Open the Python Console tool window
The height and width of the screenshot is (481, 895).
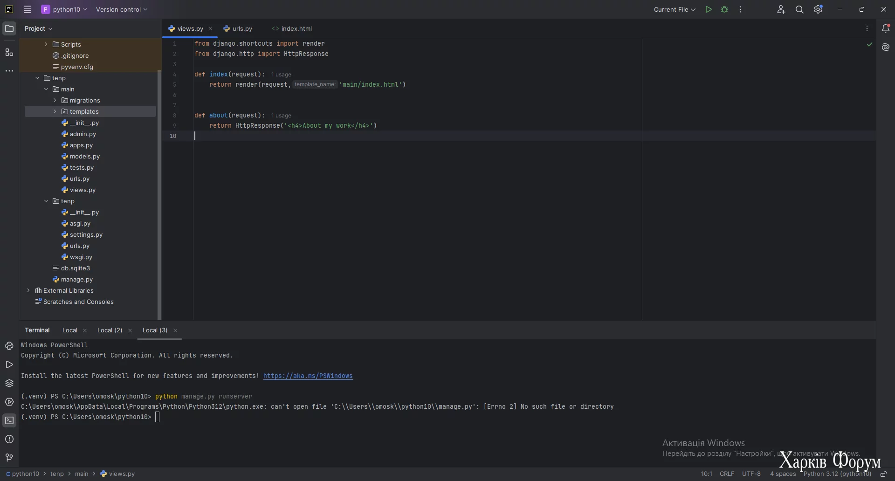coord(9,346)
